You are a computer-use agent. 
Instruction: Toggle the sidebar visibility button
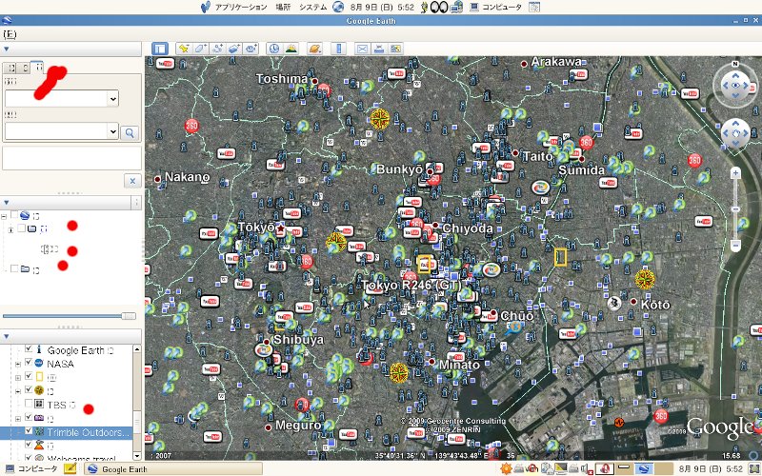pyautogui.click(x=159, y=49)
